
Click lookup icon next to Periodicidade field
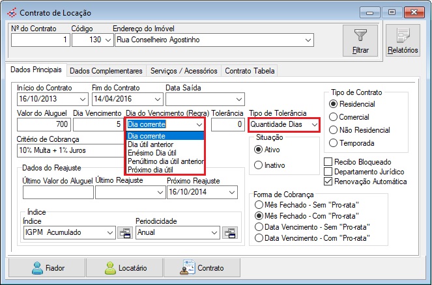point(229,232)
